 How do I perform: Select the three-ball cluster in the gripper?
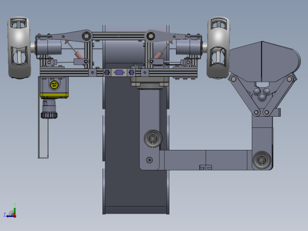[262, 94]
